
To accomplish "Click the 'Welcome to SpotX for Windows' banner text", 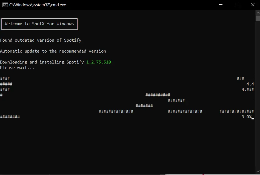I will pos(39,24).
